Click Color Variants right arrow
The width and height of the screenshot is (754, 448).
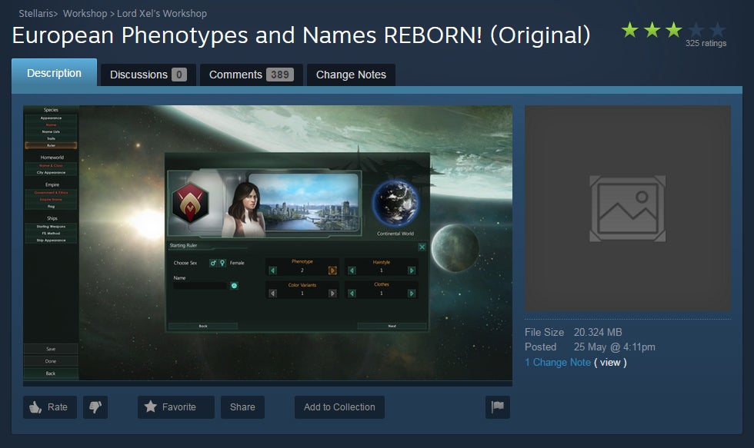click(332, 294)
